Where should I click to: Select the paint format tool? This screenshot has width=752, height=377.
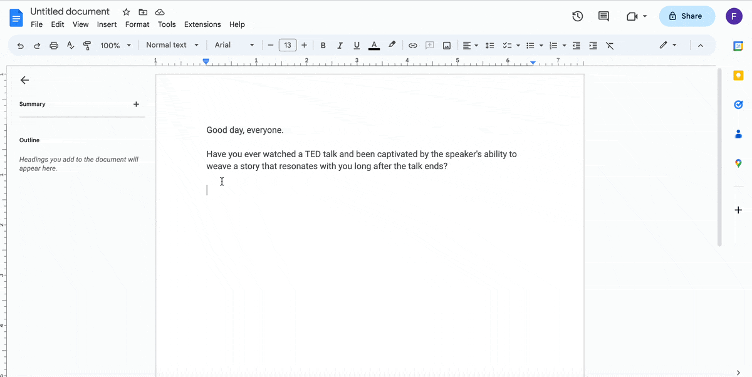coord(87,45)
